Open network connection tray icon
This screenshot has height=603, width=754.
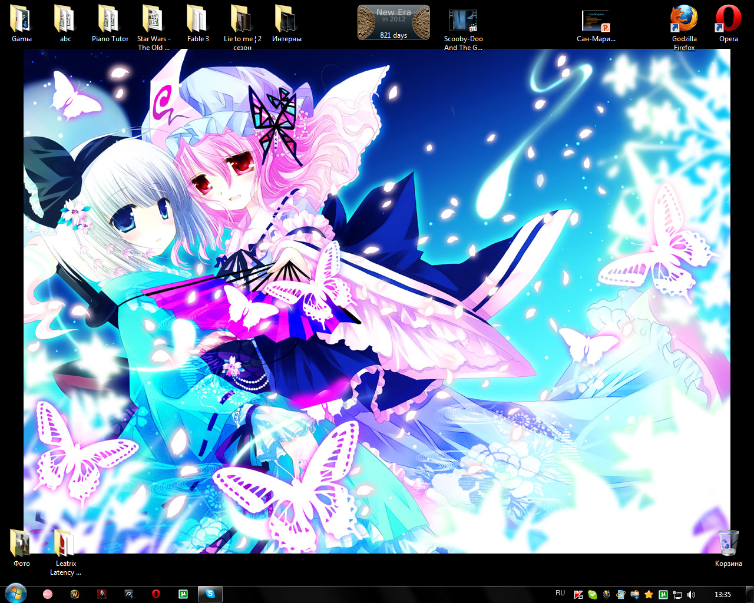pos(677,595)
